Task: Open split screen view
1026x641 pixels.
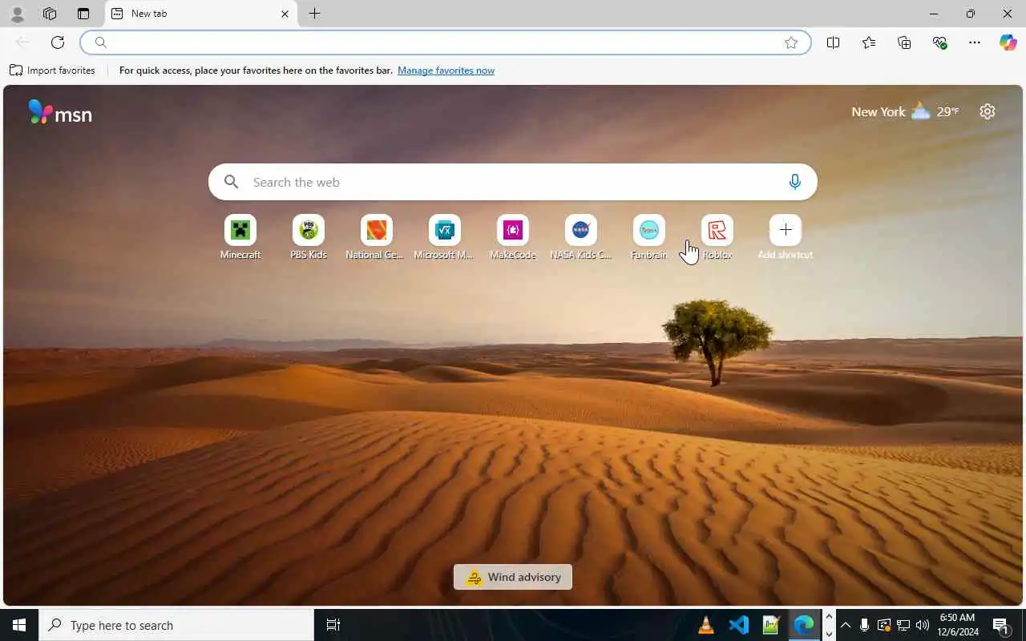Action: click(833, 42)
